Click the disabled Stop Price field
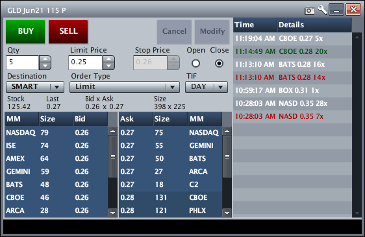This screenshot has width=365, height=237. 150,62
